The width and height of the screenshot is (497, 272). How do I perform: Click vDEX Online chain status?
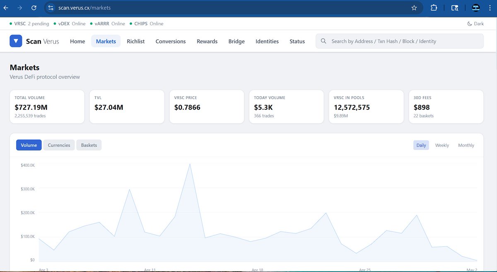tap(70, 24)
